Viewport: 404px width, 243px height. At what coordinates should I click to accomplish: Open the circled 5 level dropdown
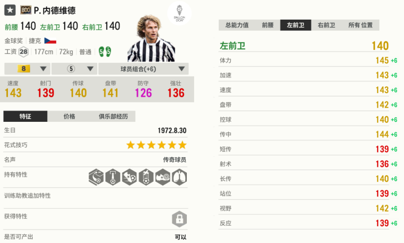pos(74,69)
